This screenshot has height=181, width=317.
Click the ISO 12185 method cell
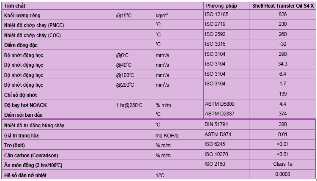217,15
